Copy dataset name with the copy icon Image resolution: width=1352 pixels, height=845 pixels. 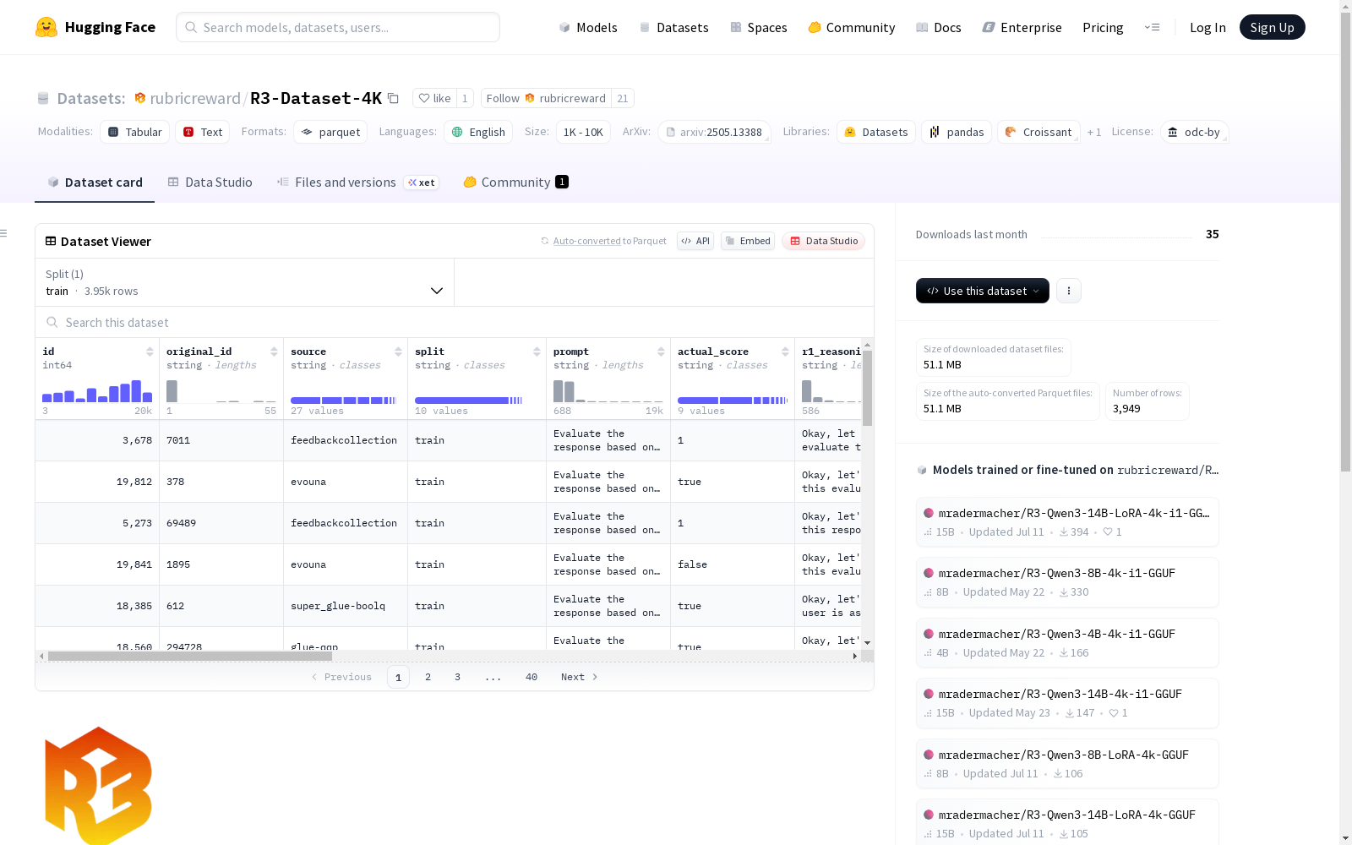(x=393, y=98)
